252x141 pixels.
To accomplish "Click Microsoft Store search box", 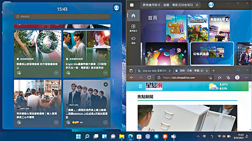I will point(170,5).
